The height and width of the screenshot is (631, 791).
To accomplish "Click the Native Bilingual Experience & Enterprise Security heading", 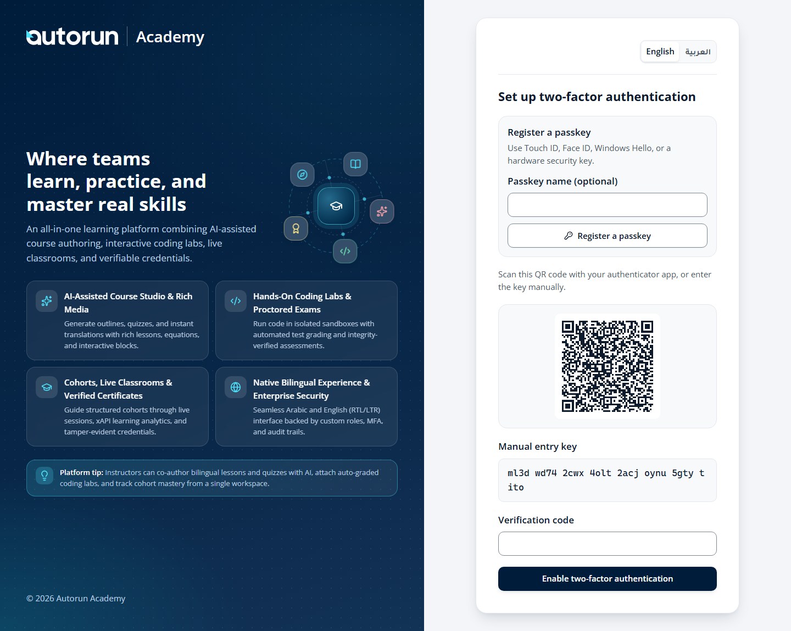I will tap(311, 389).
